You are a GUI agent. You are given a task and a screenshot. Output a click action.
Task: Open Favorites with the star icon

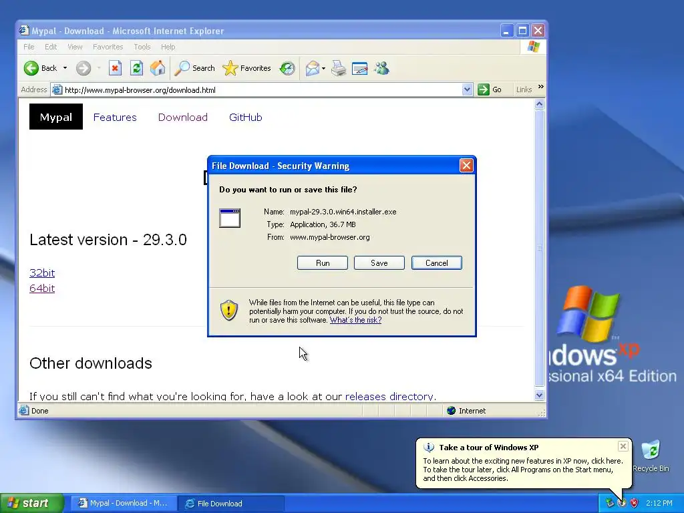pos(230,68)
